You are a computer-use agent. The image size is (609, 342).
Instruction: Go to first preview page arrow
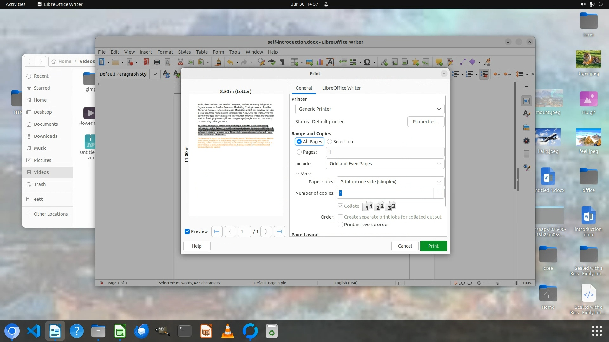point(217,231)
